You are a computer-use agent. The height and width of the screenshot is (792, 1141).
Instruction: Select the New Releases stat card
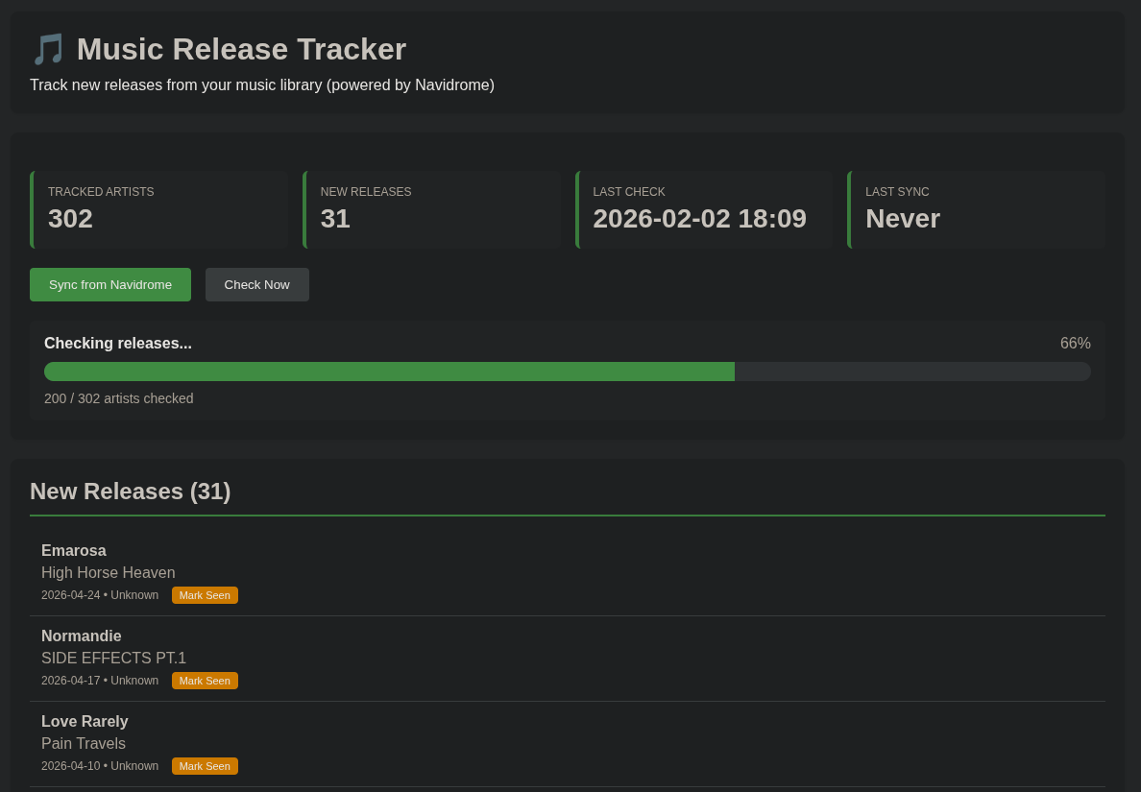click(x=431, y=209)
